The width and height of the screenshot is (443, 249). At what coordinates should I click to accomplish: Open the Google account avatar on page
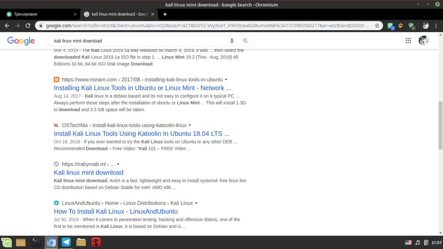pyautogui.click(x=424, y=41)
